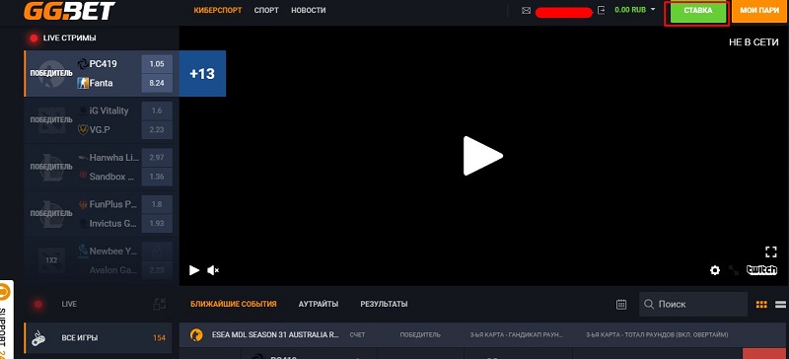789x359 pixels.
Task: Choose odds 1.8 for FunPlus
Action: click(x=157, y=204)
